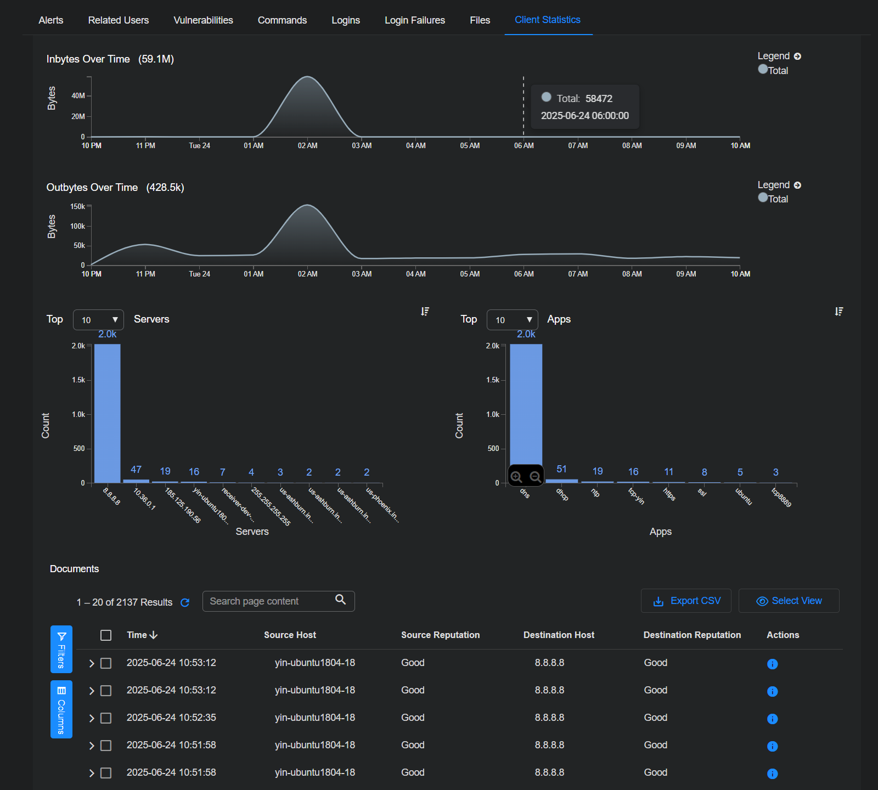Click sort icon above Apps chart
This screenshot has height=790, width=878.
click(838, 312)
